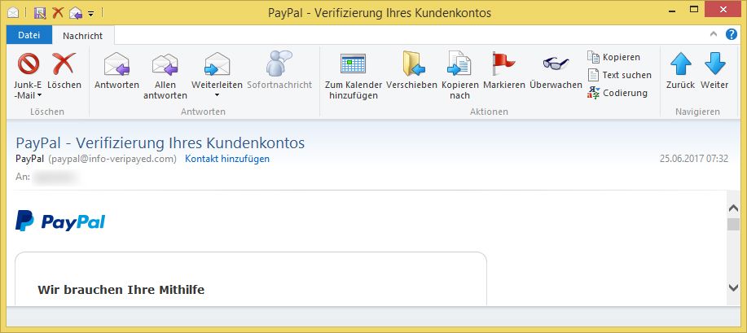This screenshot has height=333, width=747.
Task: Maximize the message window
Action: click(x=695, y=9)
